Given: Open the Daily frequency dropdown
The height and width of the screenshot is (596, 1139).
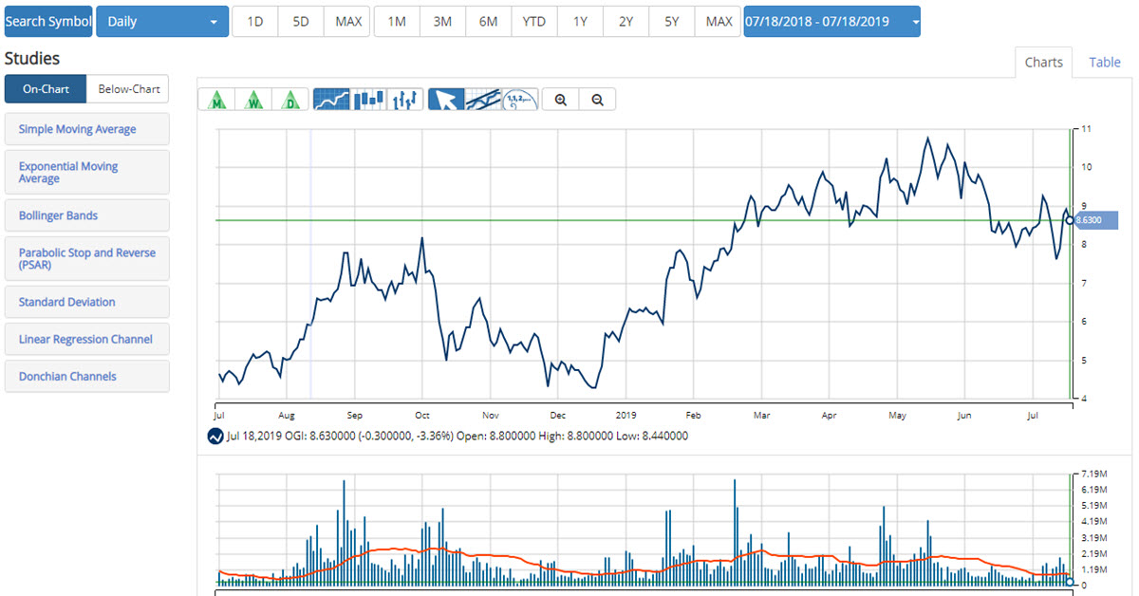Looking at the screenshot, I should (x=162, y=21).
